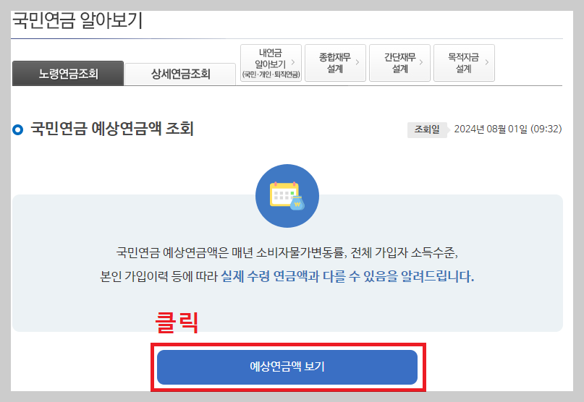Click the page title 국민연금 알아보기
584x402 pixels.
point(78,20)
